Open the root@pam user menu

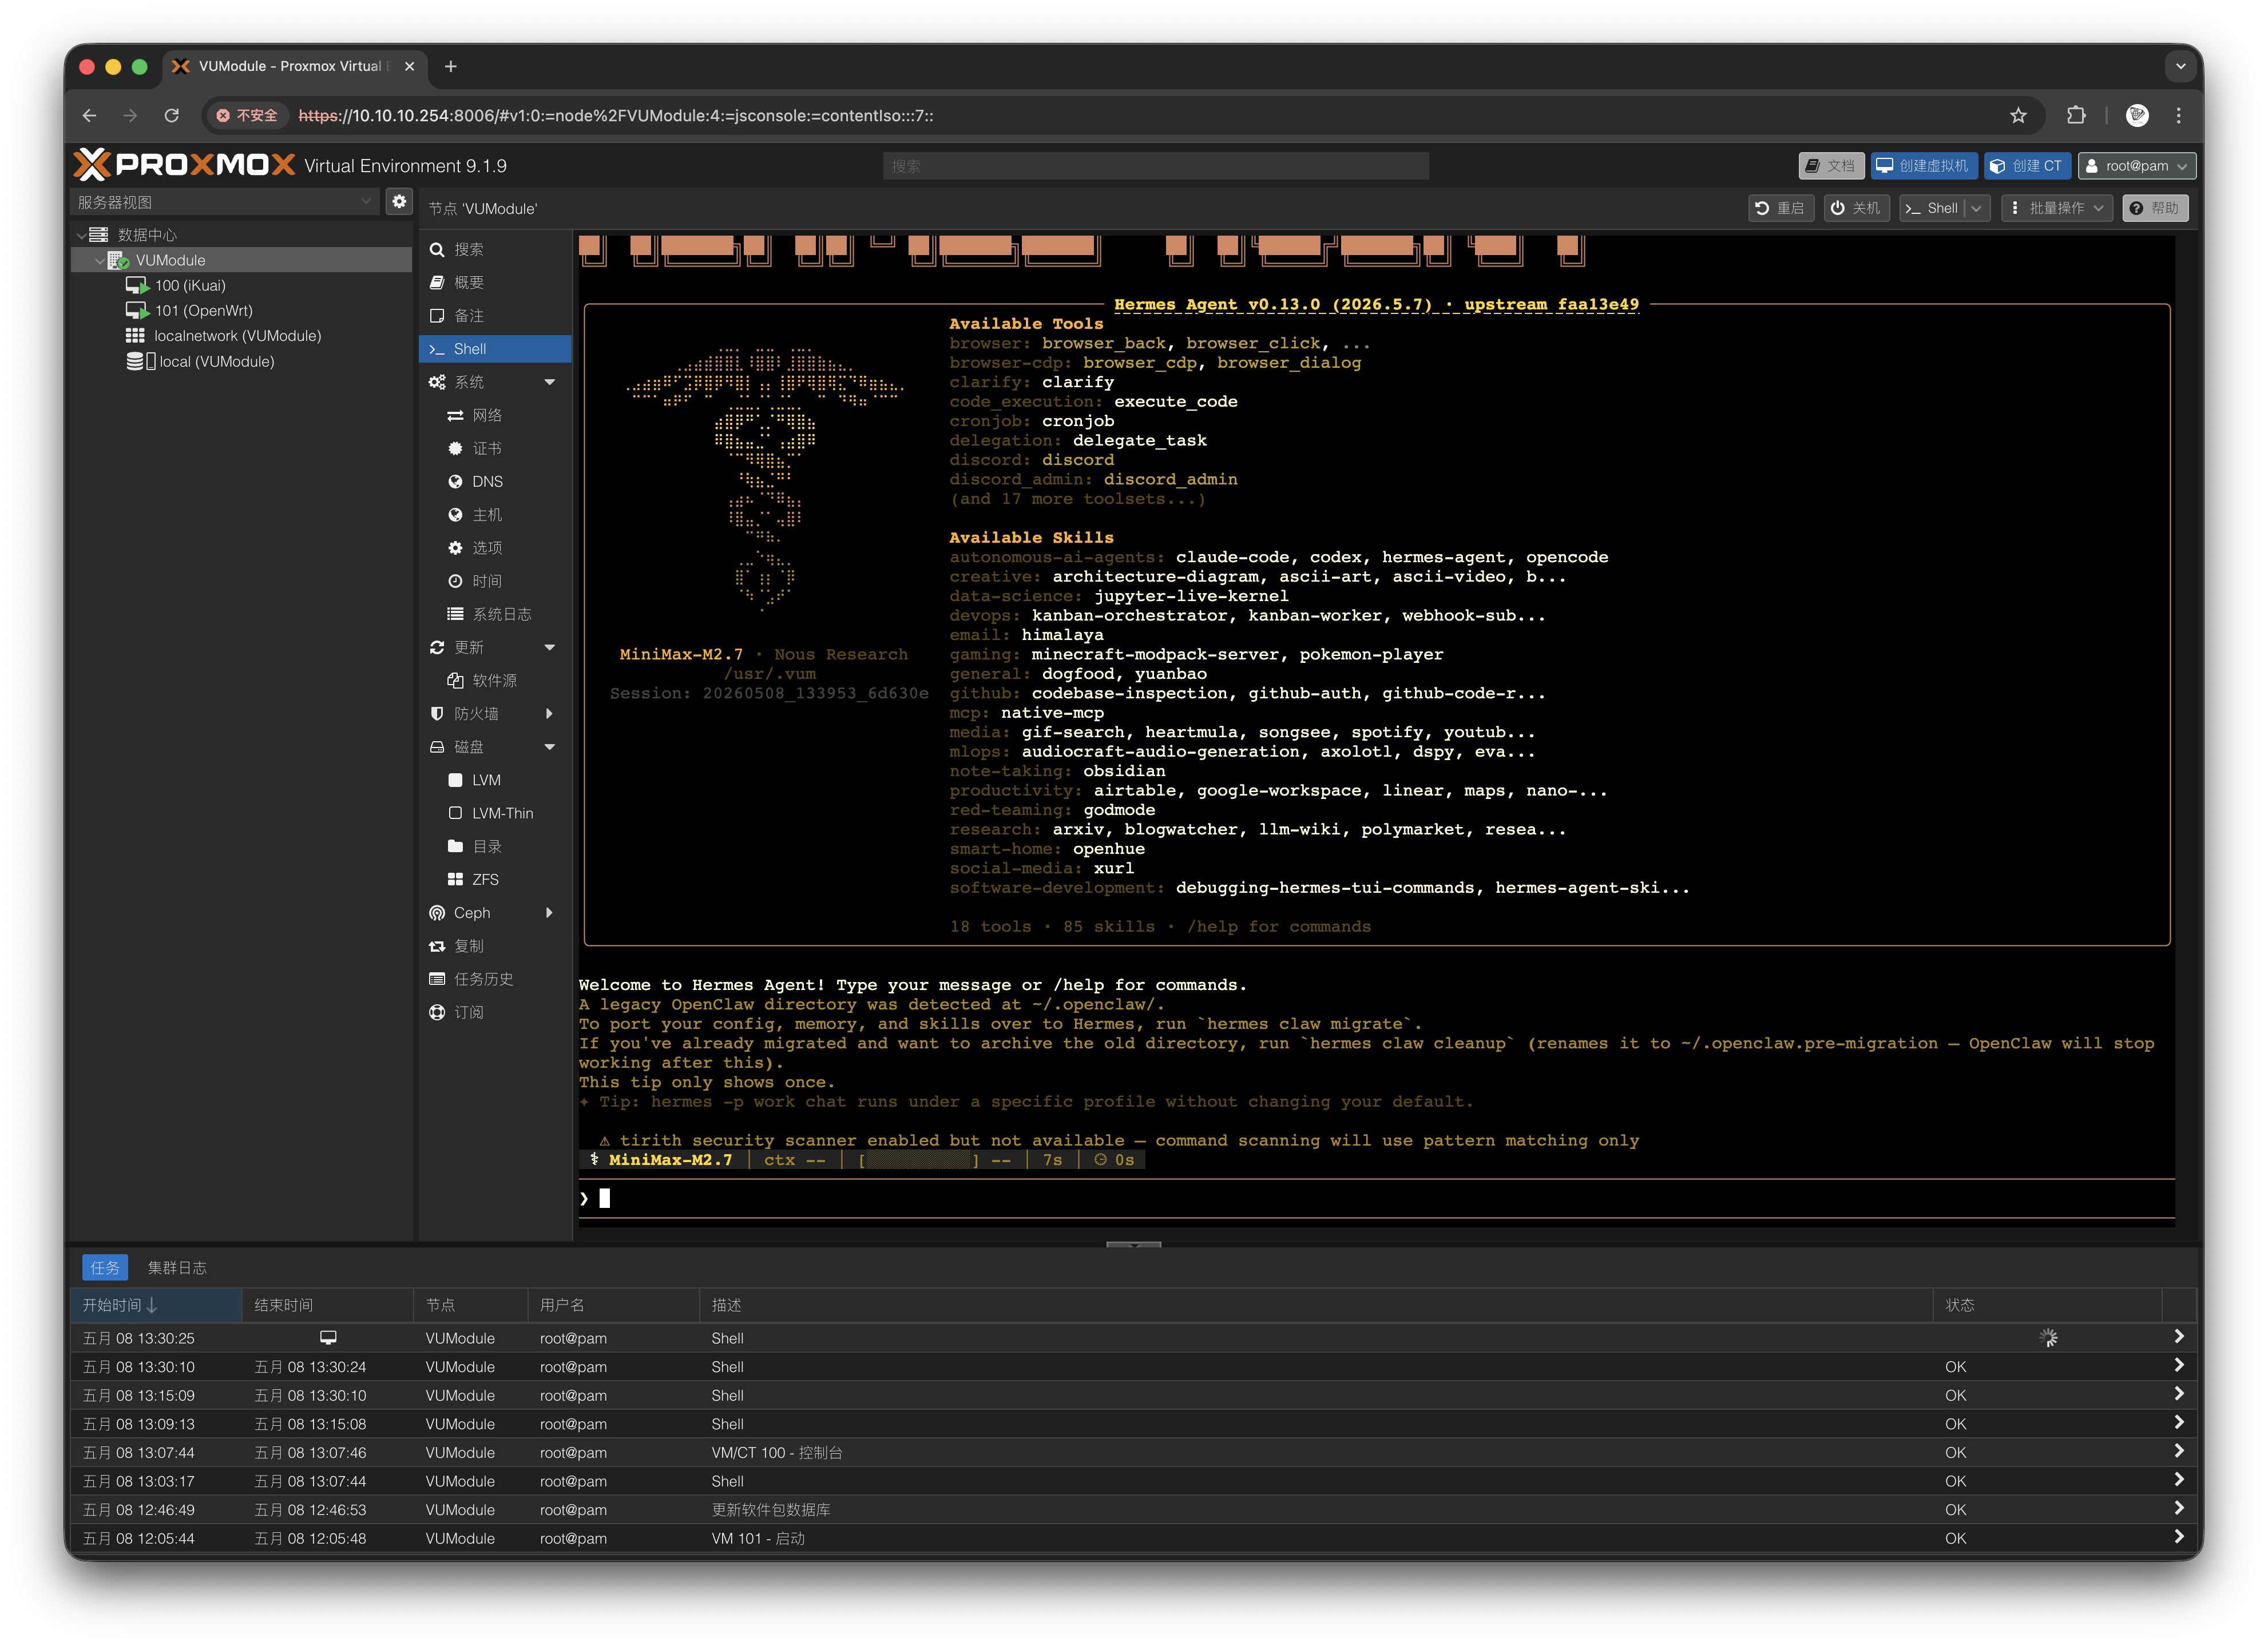(x=2136, y=166)
